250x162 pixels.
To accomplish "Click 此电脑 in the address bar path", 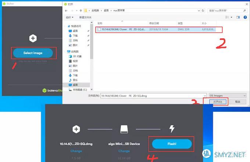I will (95, 11).
